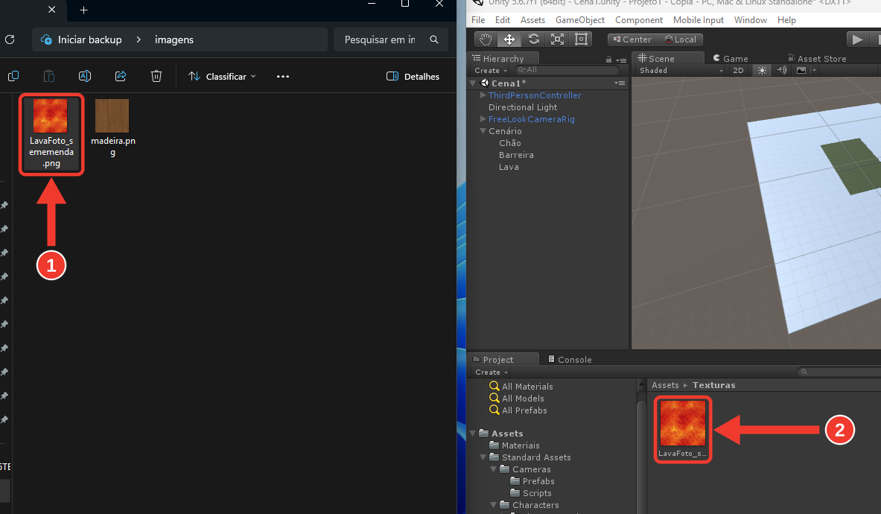Select the Rect transform tool in Unity
The width and height of the screenshot is (881, 514).
581,39
